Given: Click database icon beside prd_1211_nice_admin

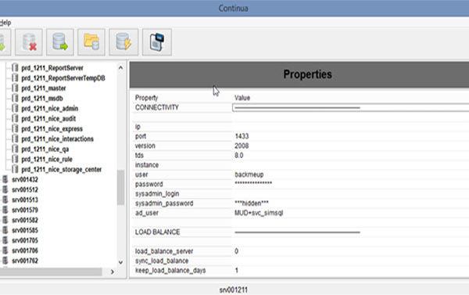Looking at the screenshot, I should click(15, 109).
